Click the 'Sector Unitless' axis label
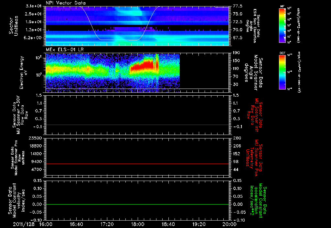This screenshot has height=228, width=331. pyautogui.click(x=14, y=26)
